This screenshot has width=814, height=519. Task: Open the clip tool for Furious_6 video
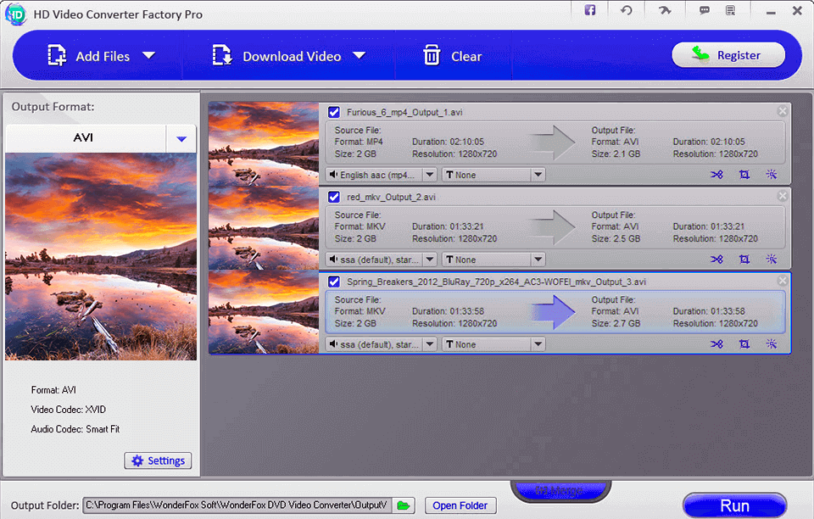[716, 174]
